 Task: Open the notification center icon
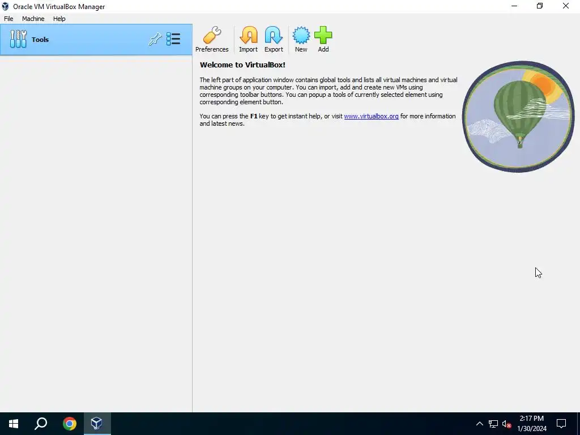coord(561,424)
